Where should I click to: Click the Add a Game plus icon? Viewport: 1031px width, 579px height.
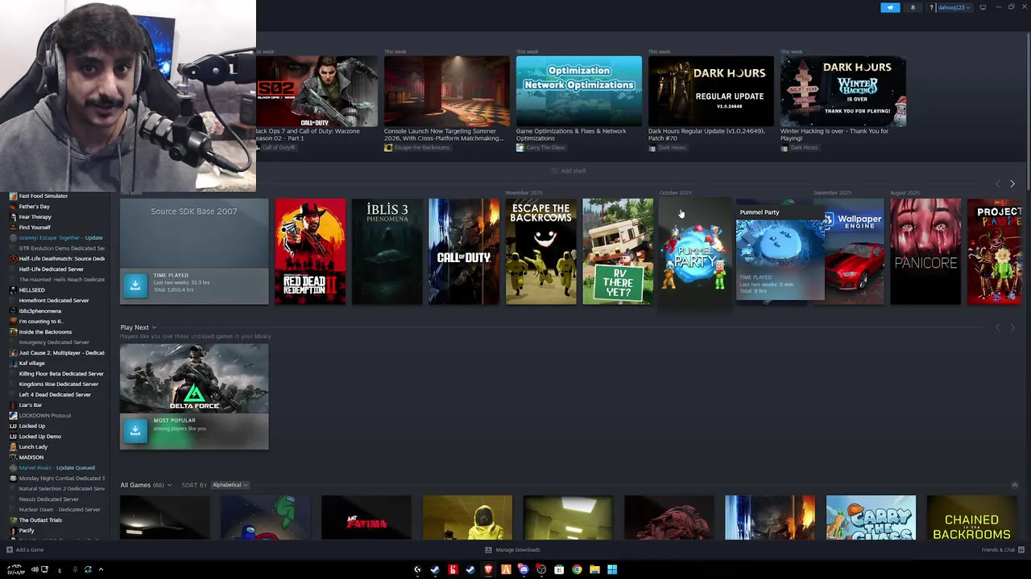click(x=10, y=550)
